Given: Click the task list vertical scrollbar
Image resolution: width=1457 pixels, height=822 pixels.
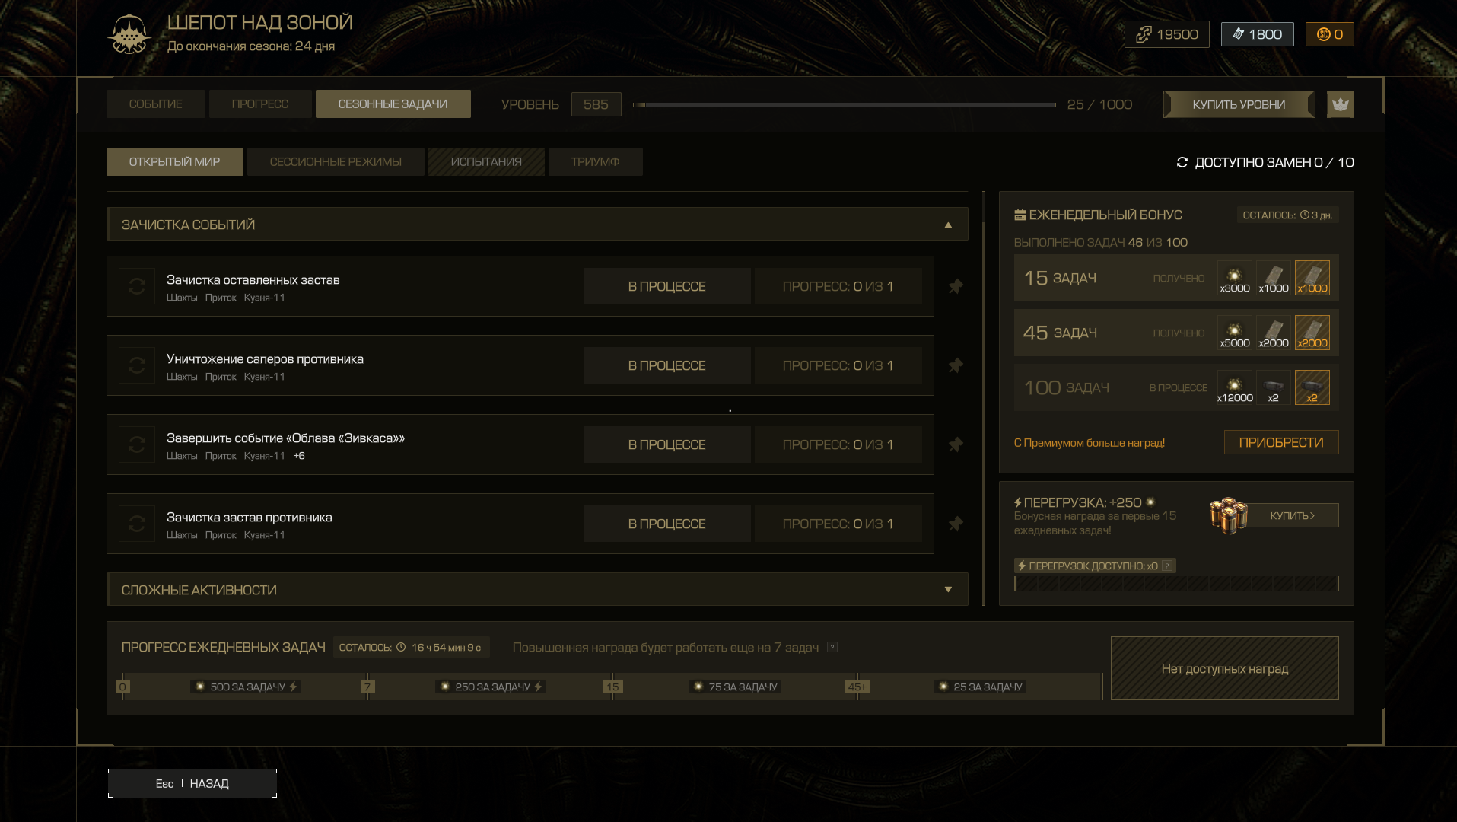Looking at the screenshot, I should click(x=984, y=398).
